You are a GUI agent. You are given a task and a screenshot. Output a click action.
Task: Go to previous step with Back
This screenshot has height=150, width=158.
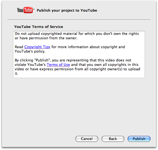(x=113, y=139)
